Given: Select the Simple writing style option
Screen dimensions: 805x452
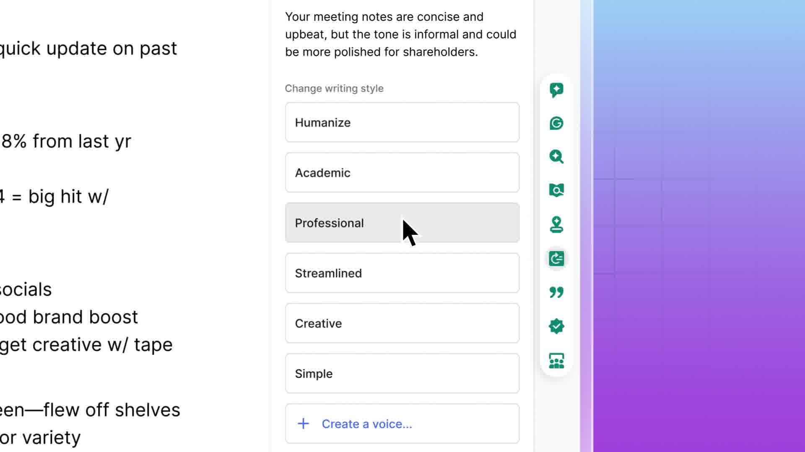Looking at the screenshot, I should [402, 374].
